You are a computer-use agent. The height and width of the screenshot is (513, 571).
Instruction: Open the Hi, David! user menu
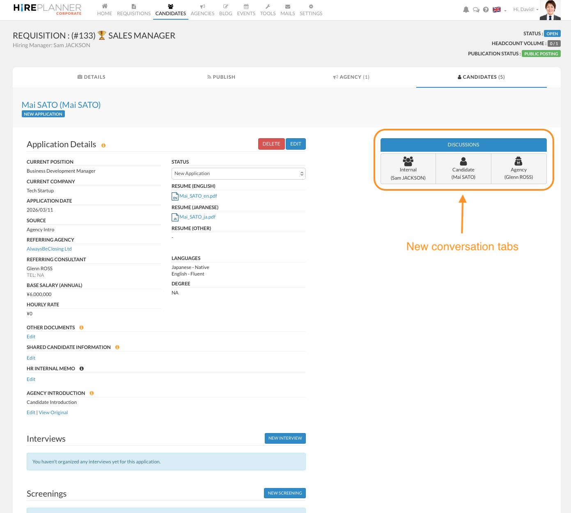(525, 10)
